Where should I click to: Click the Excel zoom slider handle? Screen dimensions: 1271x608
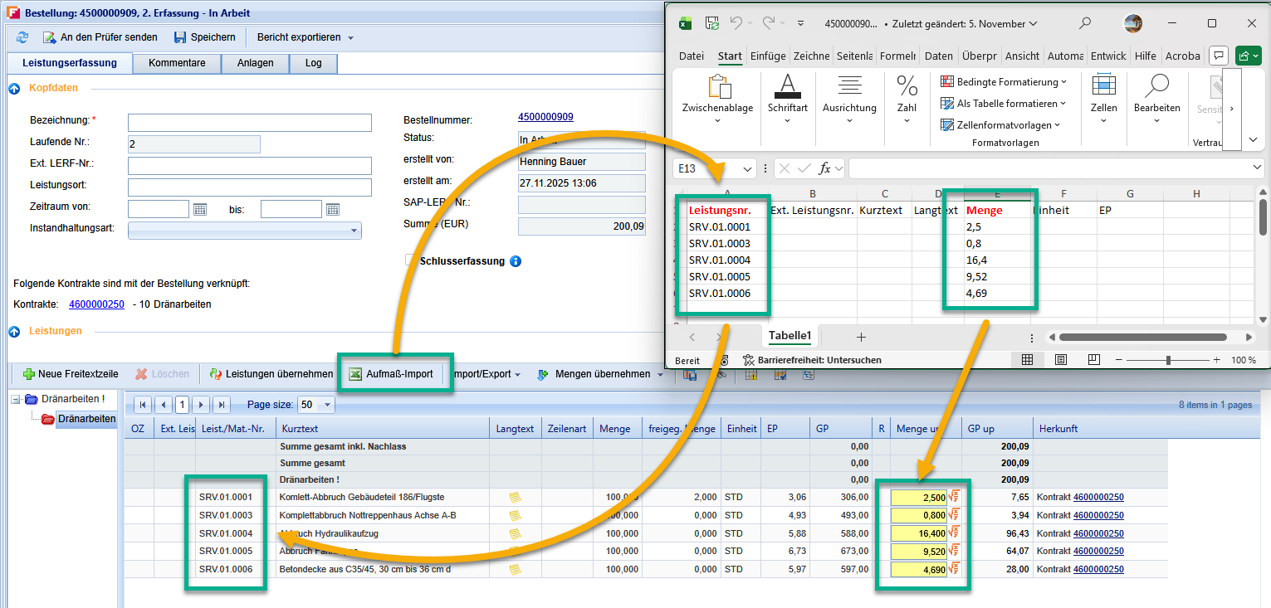[1168, 360]
